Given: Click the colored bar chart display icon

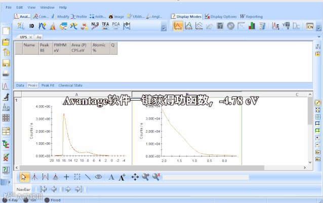Looking at the screenshot, I should coord(252,26).
